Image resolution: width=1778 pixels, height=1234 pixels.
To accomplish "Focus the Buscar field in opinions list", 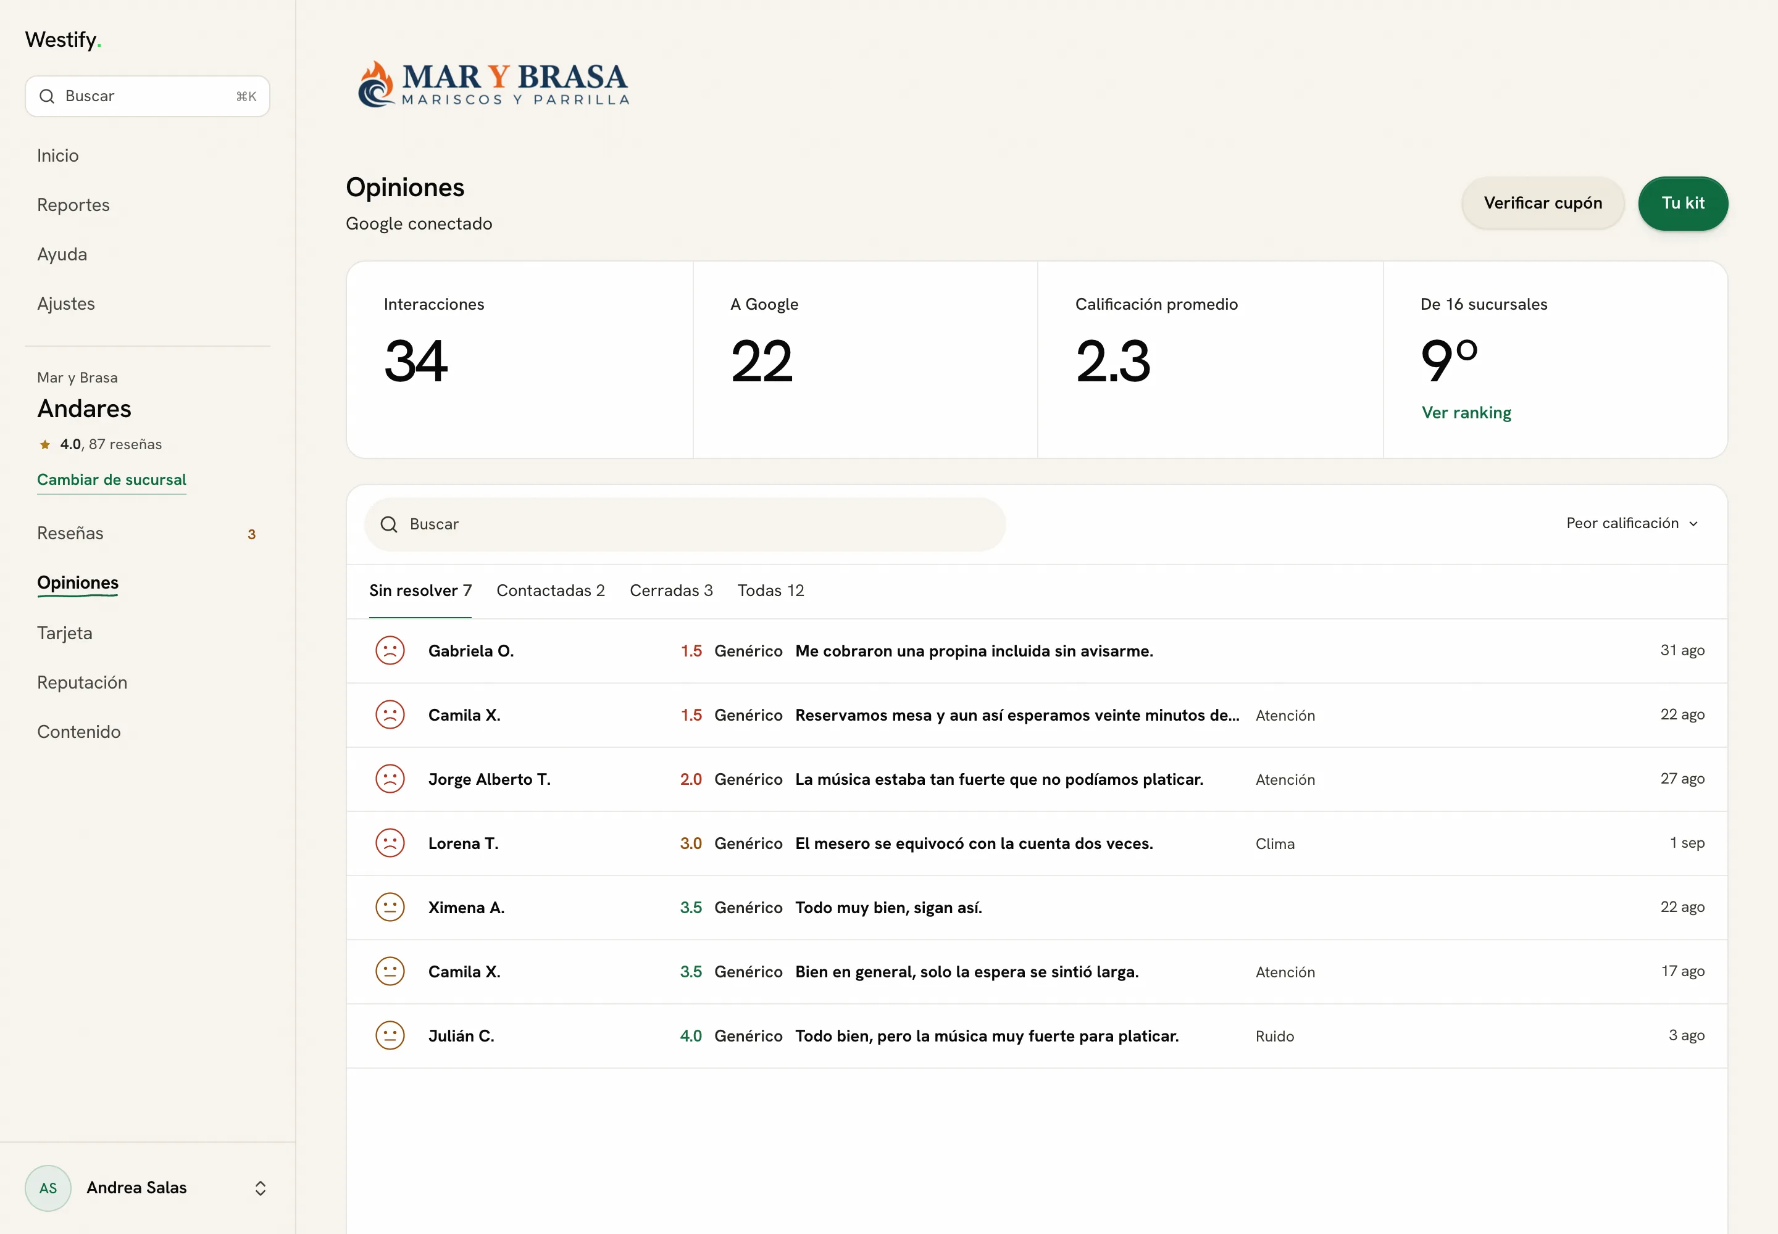I will point(685,524).
